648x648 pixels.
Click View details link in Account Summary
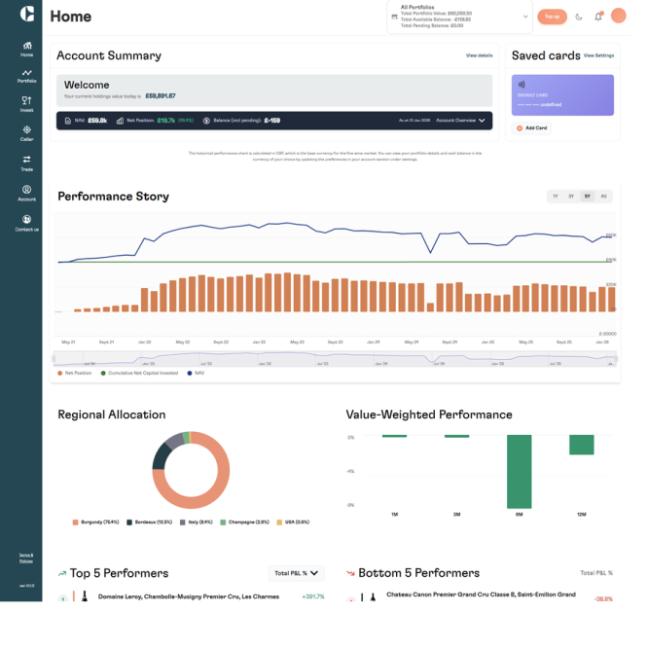pyautogui.click(x=479, y=55)
